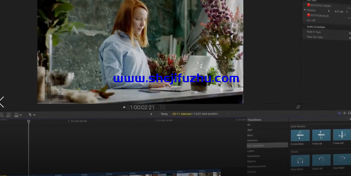The image size is (351, 176).
Task: Select the 360° transitions category
Action: tap(250, 130)
